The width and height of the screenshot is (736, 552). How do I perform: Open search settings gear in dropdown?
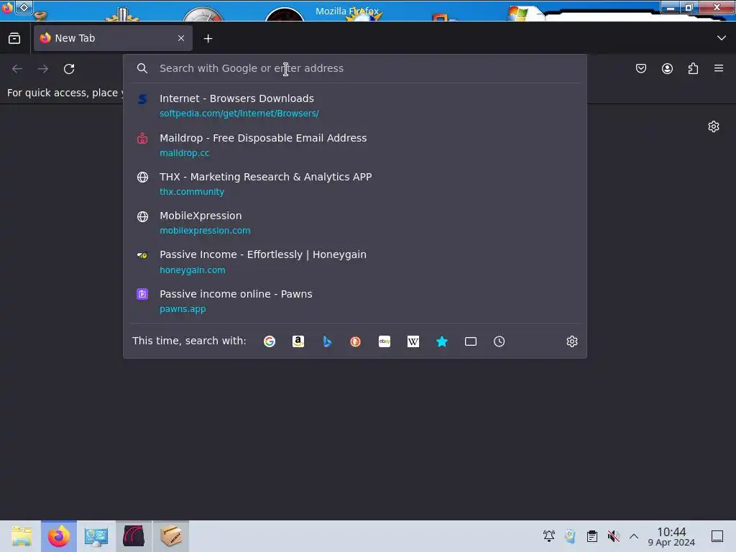[x=571, y=341]
